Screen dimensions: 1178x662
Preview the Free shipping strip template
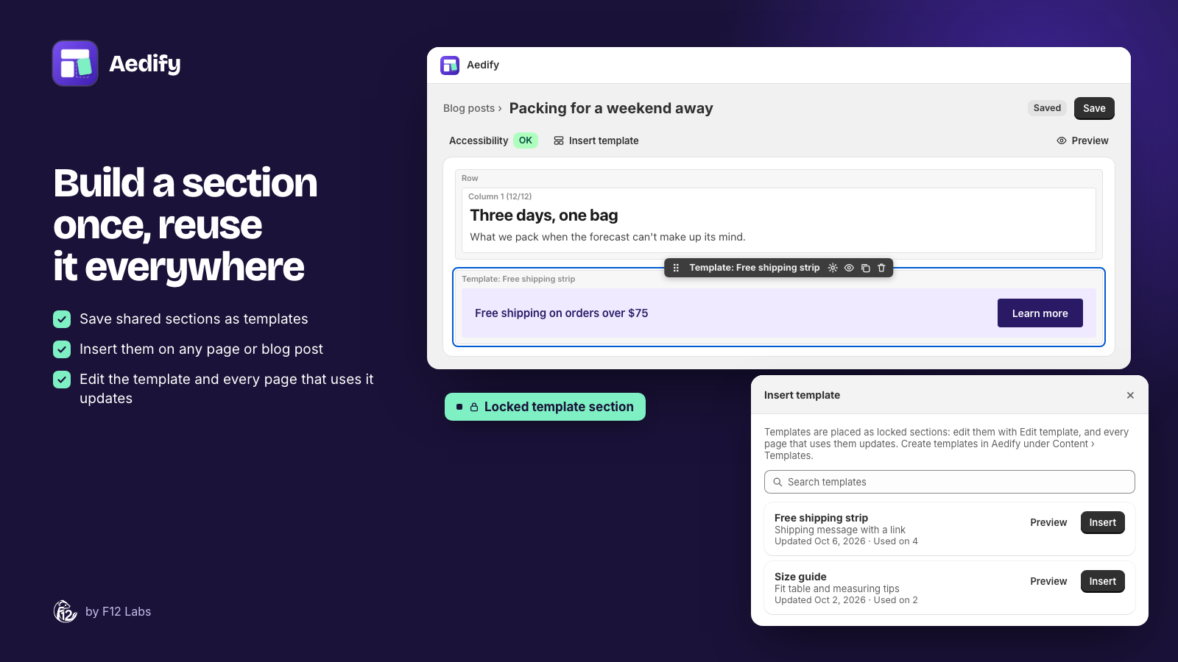(x=1048, y=522)
